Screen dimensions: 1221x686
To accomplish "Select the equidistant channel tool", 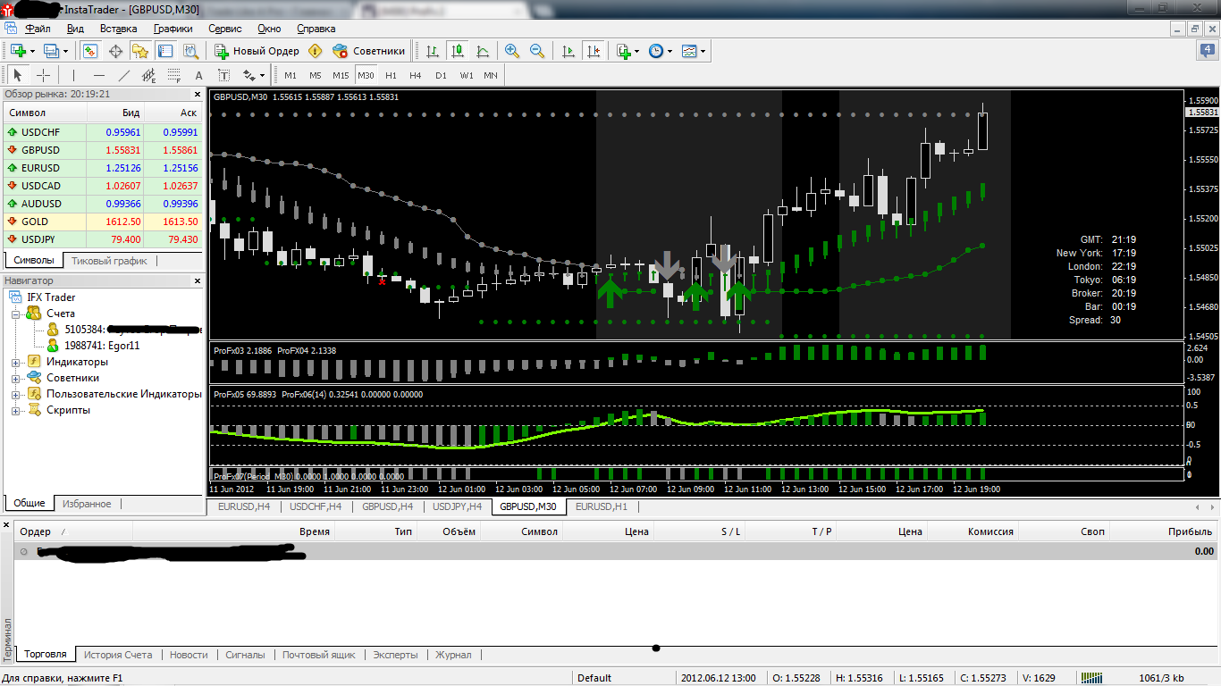I will (x=149, y=75).
